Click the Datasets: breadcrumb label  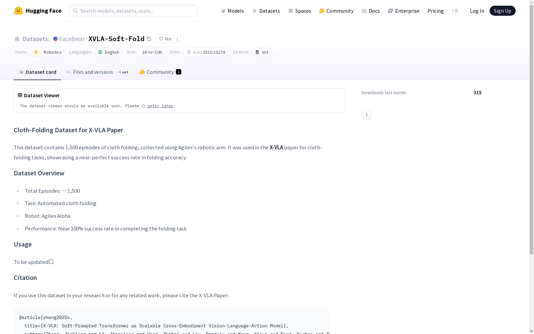point(36,39)
